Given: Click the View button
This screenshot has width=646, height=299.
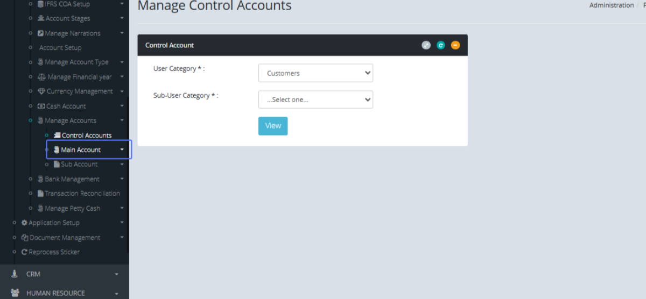Looking at the screenshot, I should coord(273,126).
